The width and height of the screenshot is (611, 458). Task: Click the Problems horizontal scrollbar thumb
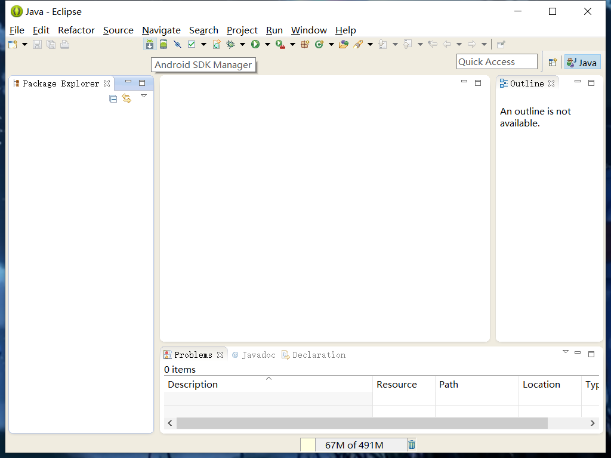[362, 423]
